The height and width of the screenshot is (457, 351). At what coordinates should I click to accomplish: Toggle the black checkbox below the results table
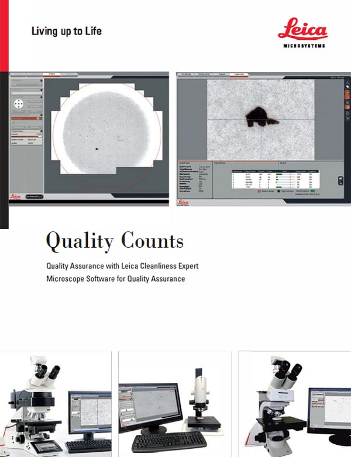[278, 191]
